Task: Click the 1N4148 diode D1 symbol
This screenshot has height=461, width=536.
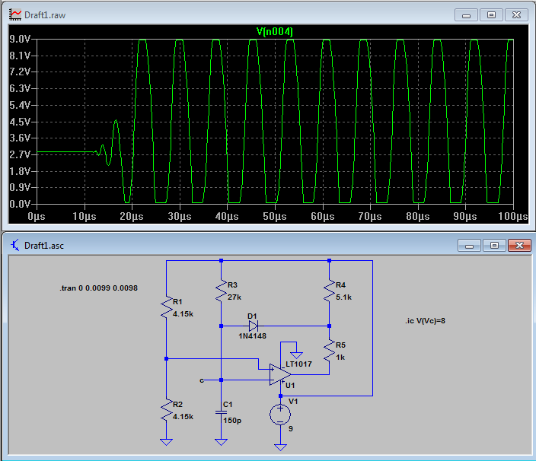Action: [x=252, y=326]
